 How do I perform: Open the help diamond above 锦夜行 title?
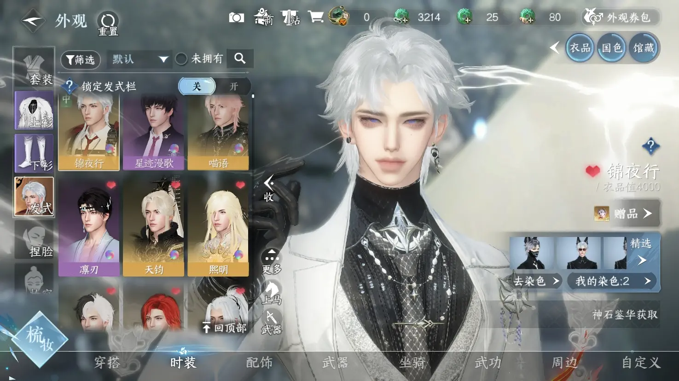pos(650,146)
